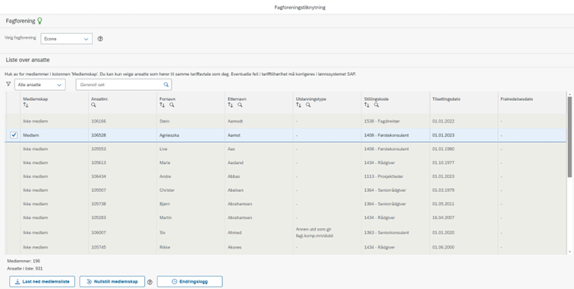Click the table scrollbar down arrow
The image size is (574, 289).
569,252
